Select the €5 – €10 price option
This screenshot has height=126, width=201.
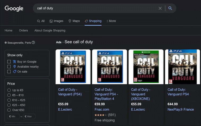(9, 95)
